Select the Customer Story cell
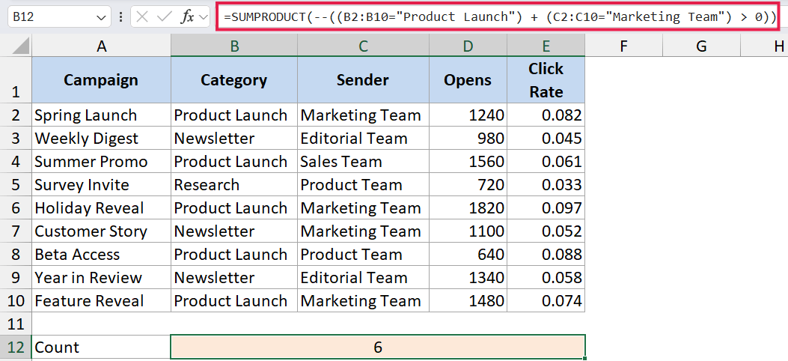This screenshot has height=361, width=788. pyautogui.click(x=102, y=231)
